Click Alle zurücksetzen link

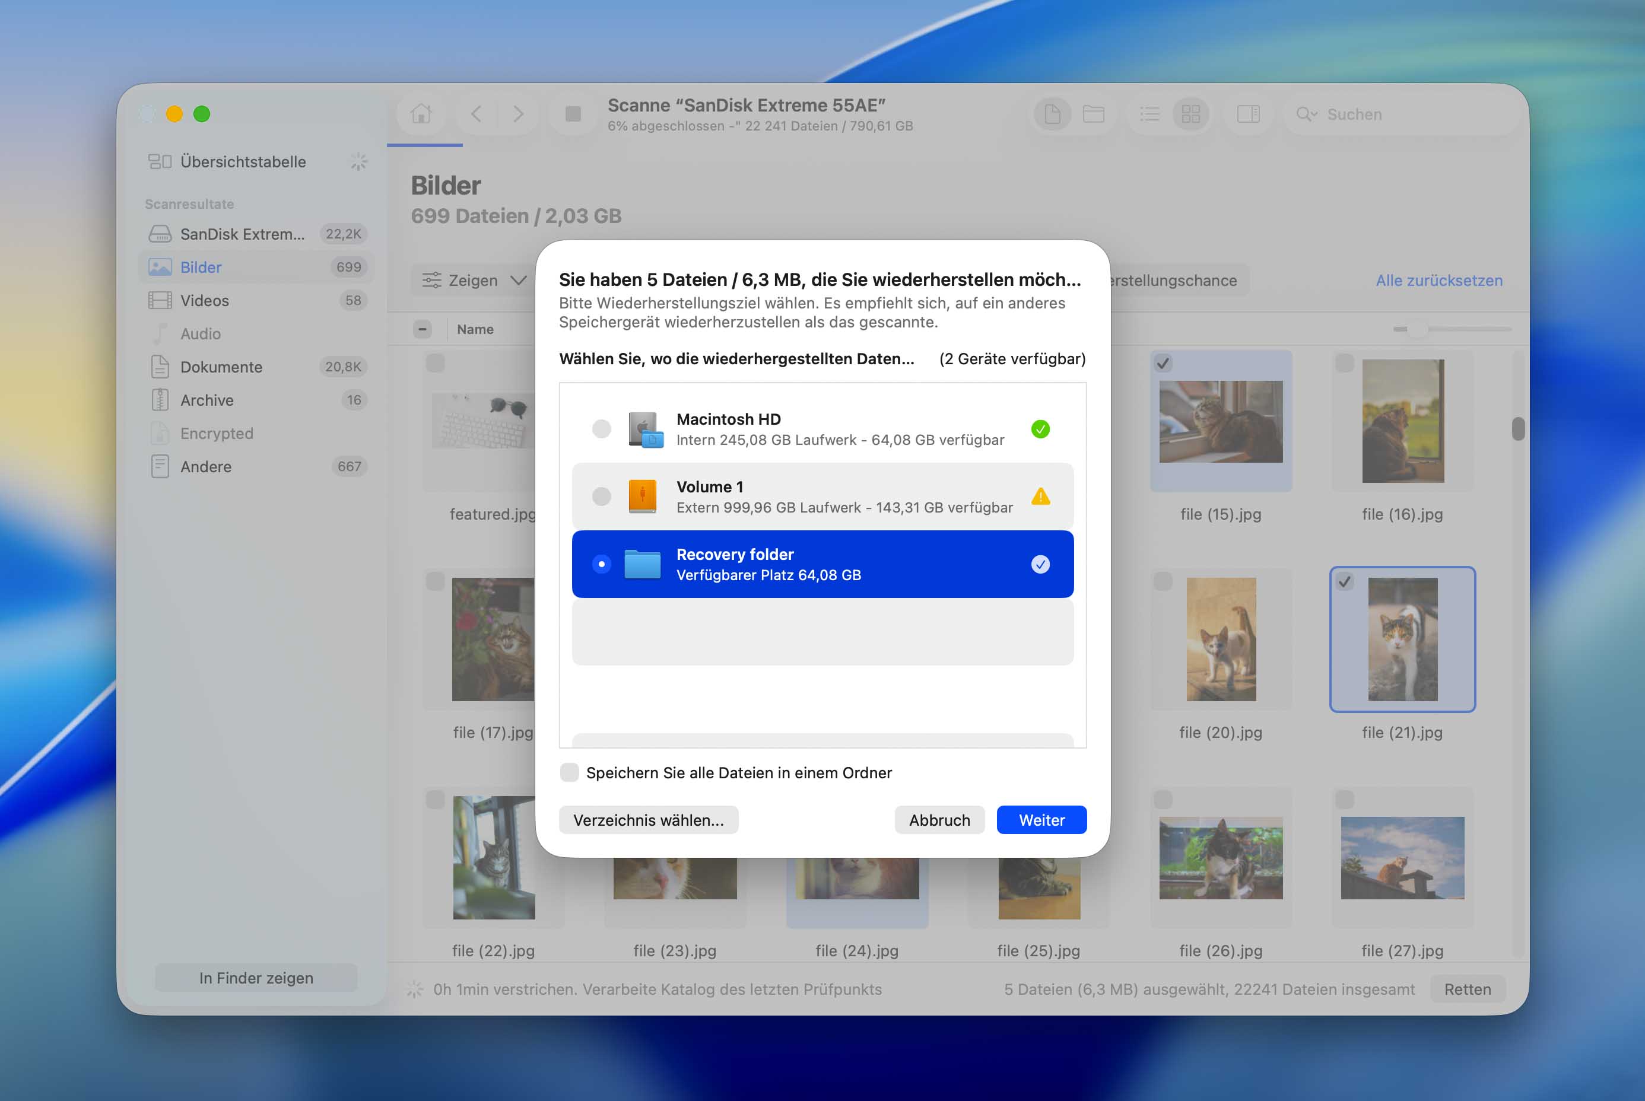(1438, 280)
